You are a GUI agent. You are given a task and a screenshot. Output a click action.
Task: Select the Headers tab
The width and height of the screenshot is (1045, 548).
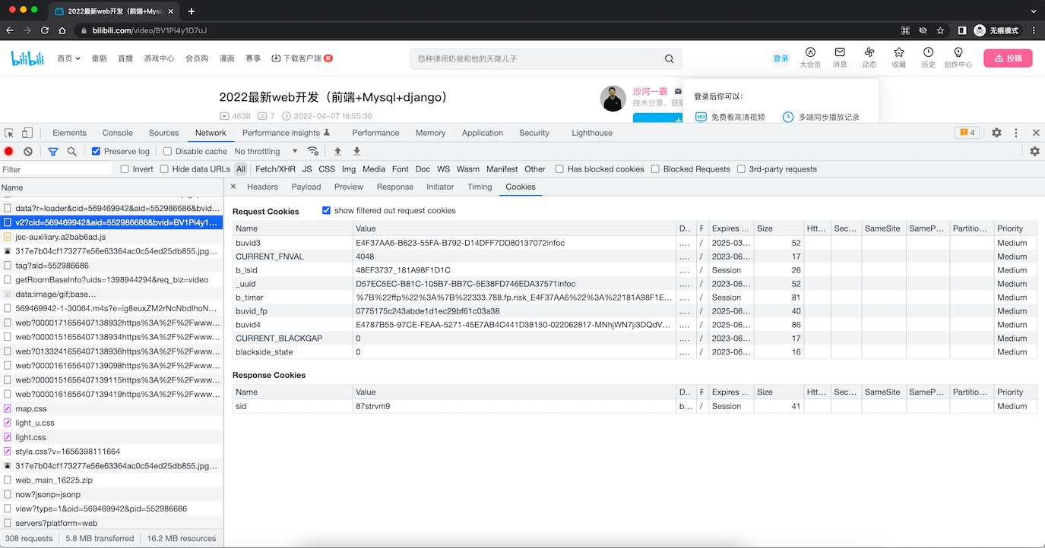point(262,187)
